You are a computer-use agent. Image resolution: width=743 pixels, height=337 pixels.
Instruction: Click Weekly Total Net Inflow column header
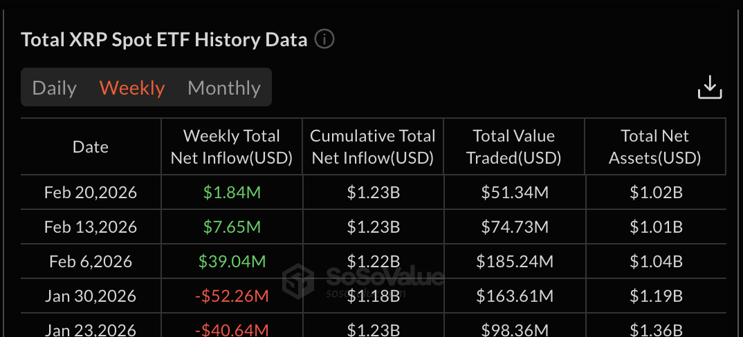coord(232,146)
